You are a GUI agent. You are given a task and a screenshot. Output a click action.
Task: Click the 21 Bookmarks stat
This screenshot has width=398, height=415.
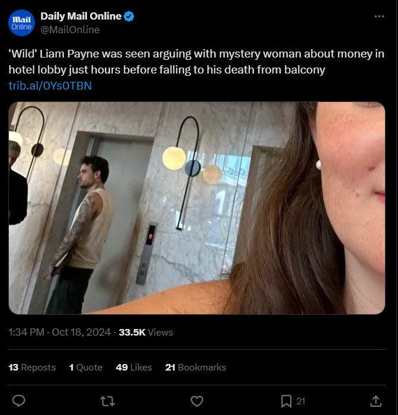tap(195, 368)
